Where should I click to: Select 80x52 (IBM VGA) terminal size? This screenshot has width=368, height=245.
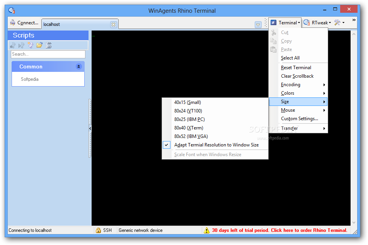(215, 136)
